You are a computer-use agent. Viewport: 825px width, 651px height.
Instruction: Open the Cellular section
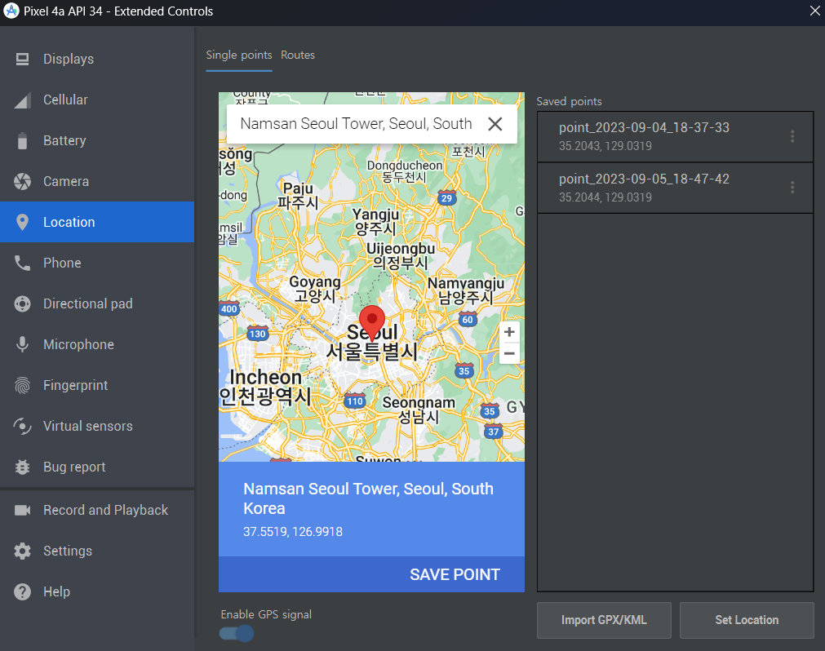coord(97,100)
